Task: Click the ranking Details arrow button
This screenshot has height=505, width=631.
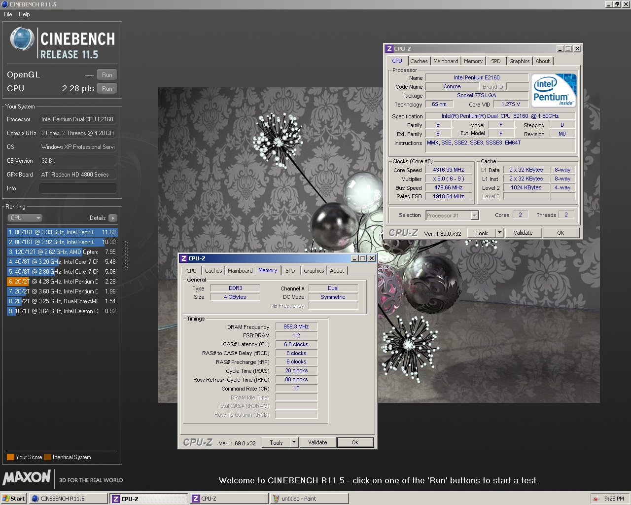Action: point(113,218)
